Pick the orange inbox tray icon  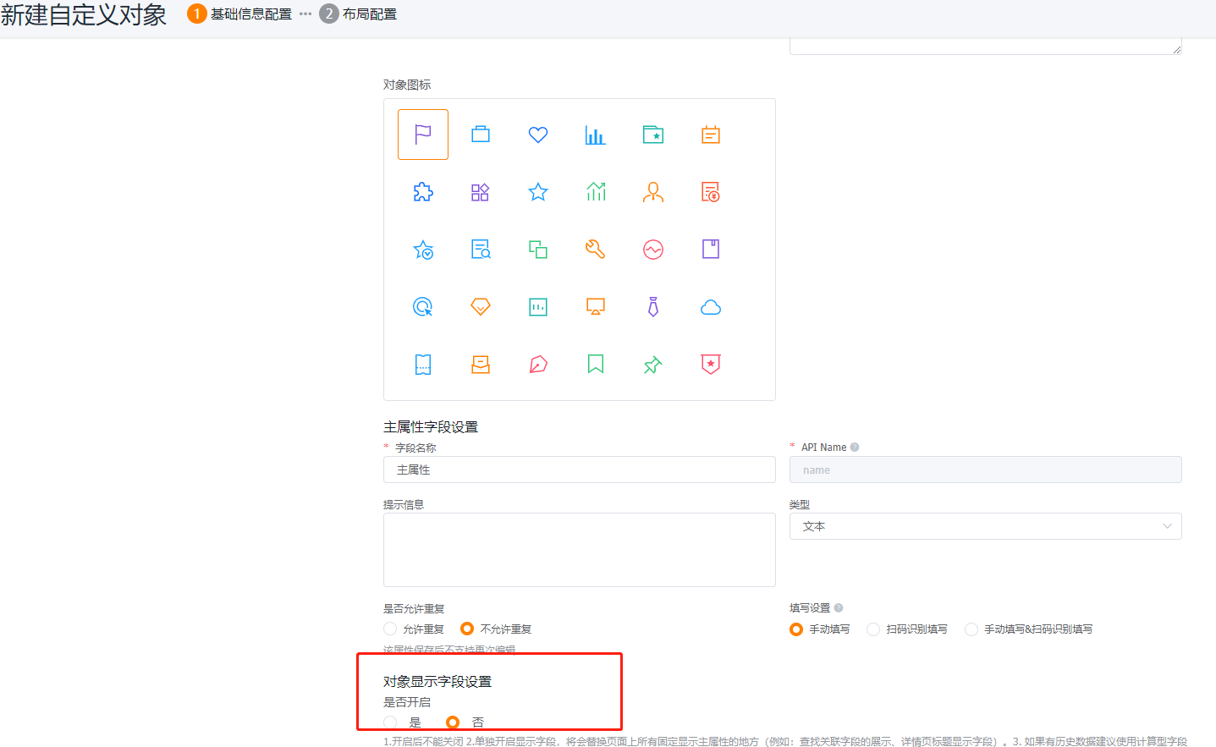(x=481, y=365)
